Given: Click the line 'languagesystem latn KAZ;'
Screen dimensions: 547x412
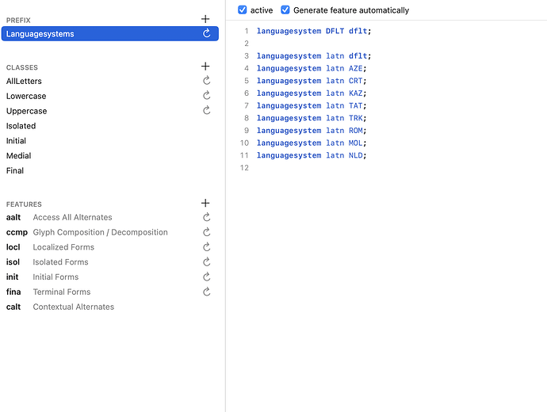Looking at the screenshot, I should coord(312,93).
